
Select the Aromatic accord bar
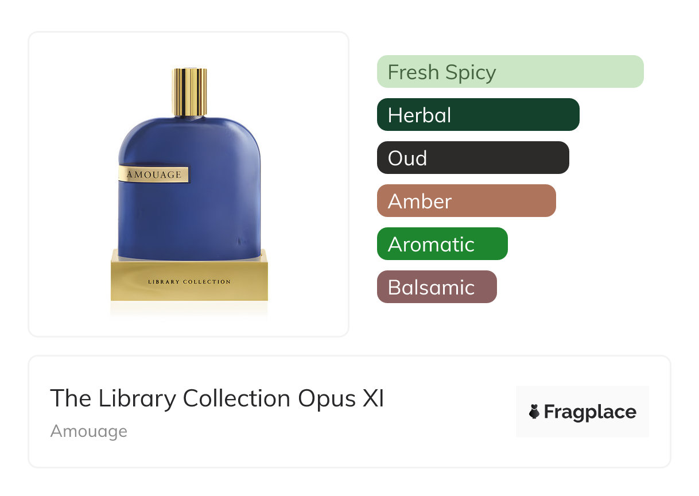[442, 244]
